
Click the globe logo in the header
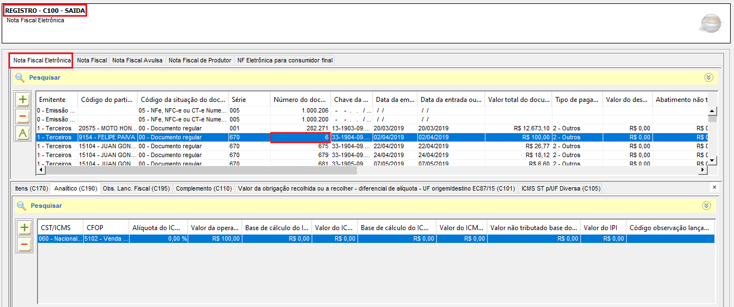pos(711,23)
